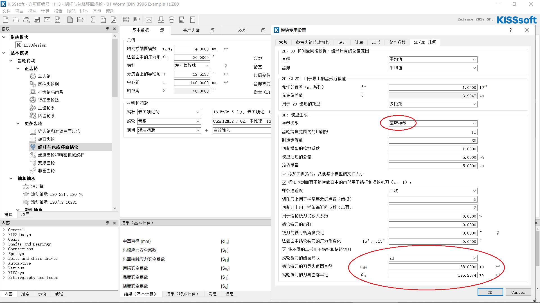Click sizing arrow next to lead angle
The width and height of the screenshot is (540, 303).
pyautogui.click(x=226, y=74)
